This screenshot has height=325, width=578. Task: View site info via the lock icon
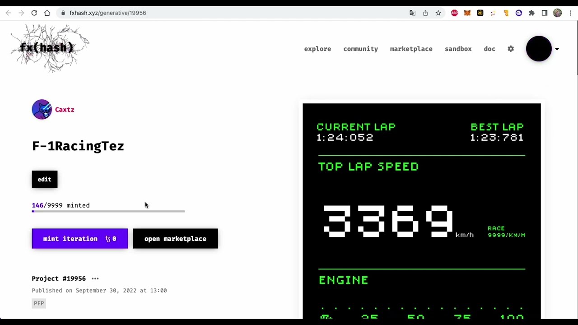click(63, 13)
